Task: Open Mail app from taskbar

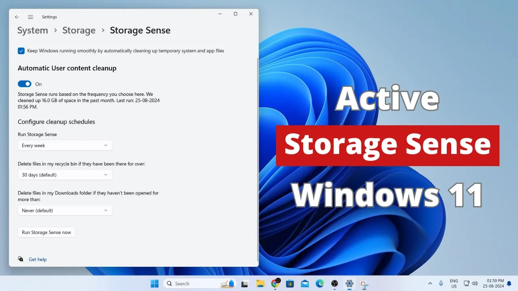Action: pyautogui.click(x=305, y=284)
